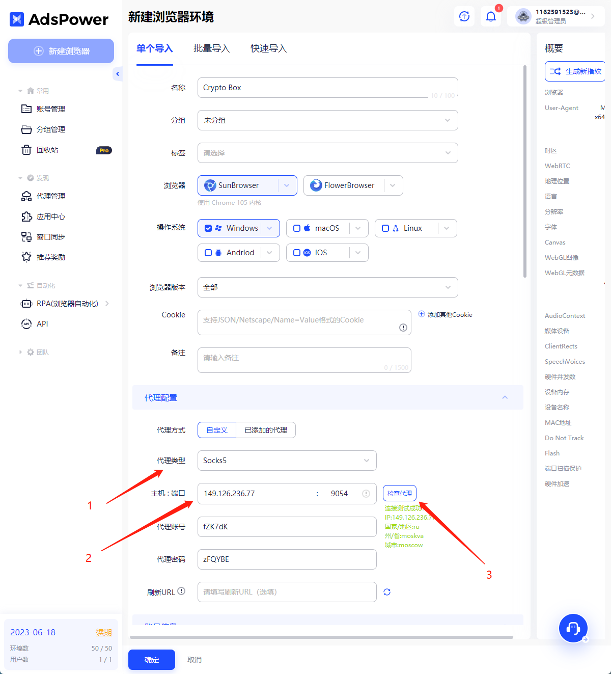Click the Cookie textarea
This screenshot has height=674, width=611.
304,322
